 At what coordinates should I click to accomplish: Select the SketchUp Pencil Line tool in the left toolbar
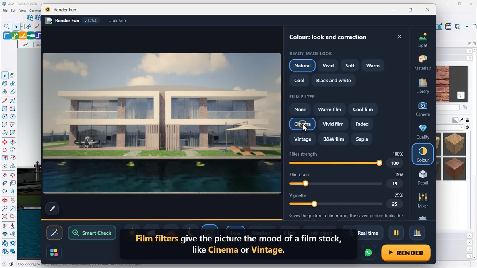point(4,101)
